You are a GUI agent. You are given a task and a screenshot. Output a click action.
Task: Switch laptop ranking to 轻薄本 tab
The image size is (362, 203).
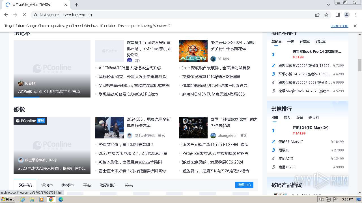tap(305, 41)
